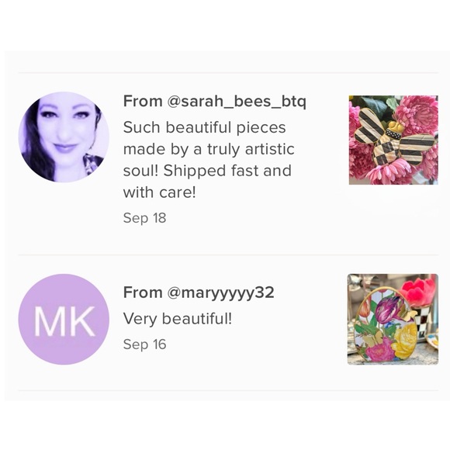This screenshot has width=450, height=450.
Task: Open sarah_bees_btq's profile photo avatar
Action: pos(64,137)
